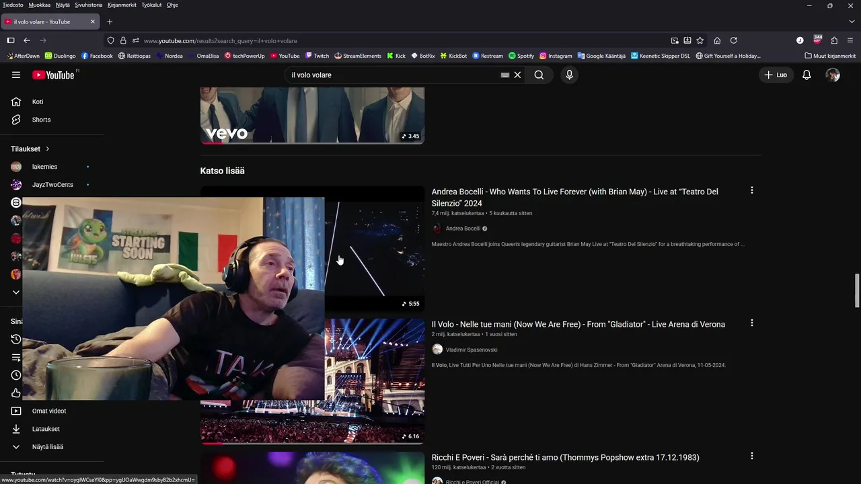Toggle the browser sidebar icon
861x484 pixels.
coord(11,40)
